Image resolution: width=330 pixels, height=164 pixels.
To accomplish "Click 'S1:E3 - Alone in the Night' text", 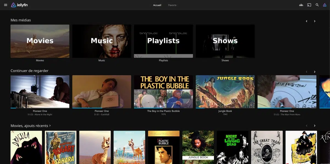I will (40, 114).
